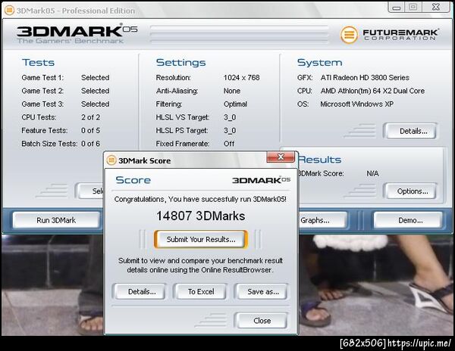Image resolution: width=455 pixels, height=351 pixels.
Task: Click the partially hidden Select button under Tests
Action: (90, 191)
